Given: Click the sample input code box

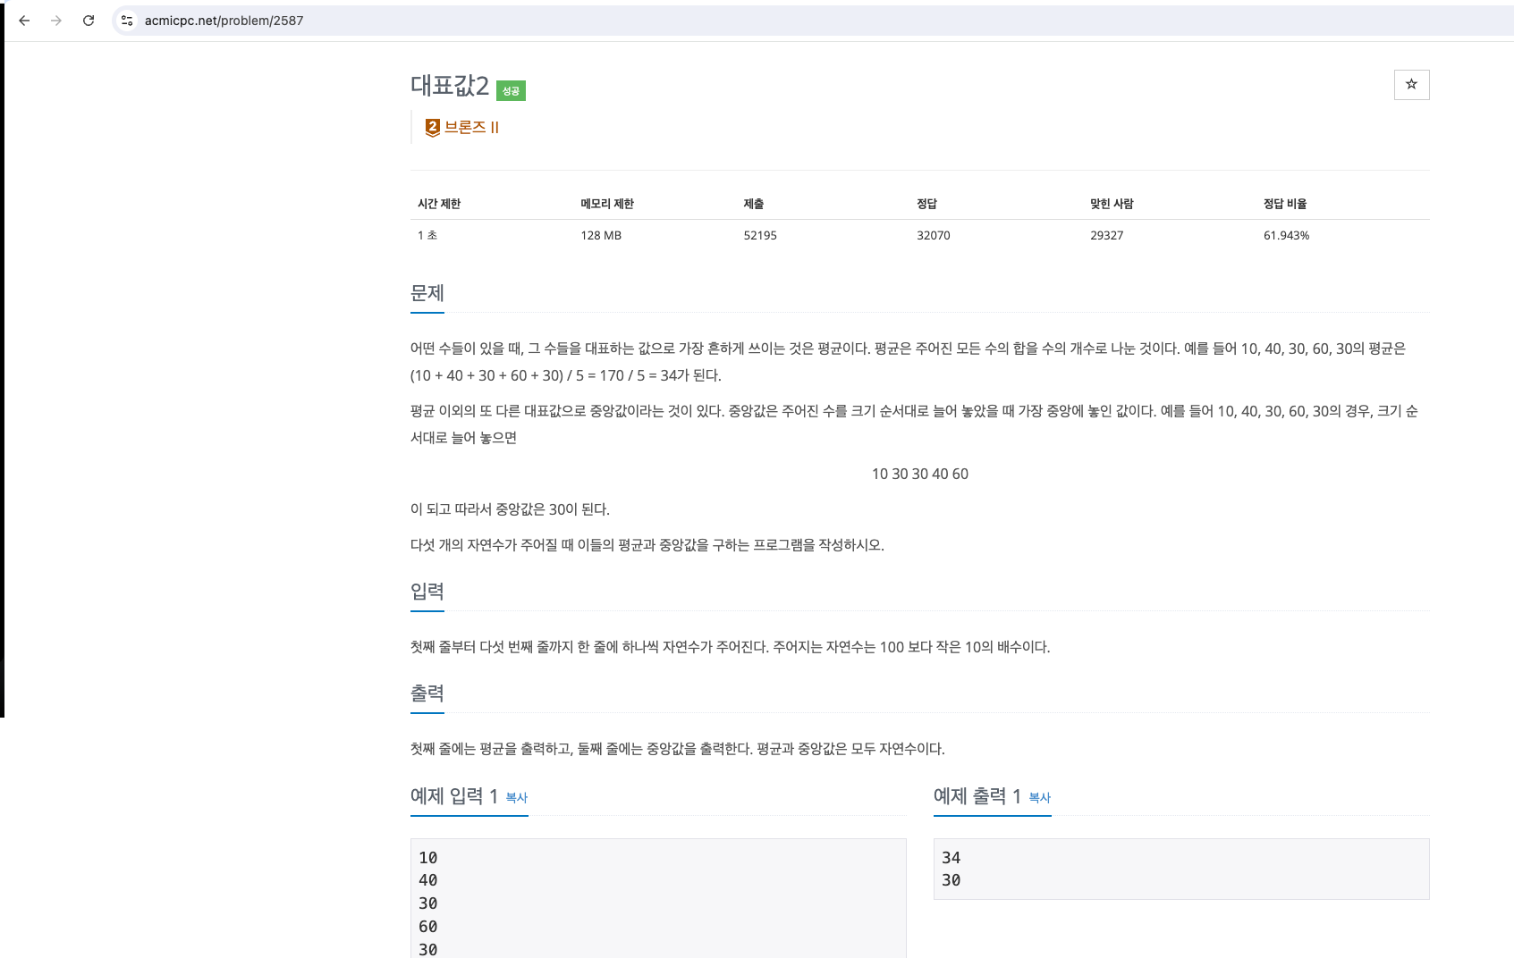Looking at the screenshot, I should [x=658, y=898].
